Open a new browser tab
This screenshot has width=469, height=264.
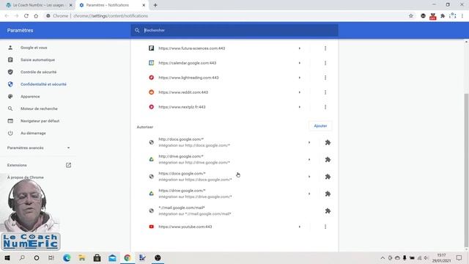pyautogui.click(x=155, y=5)
